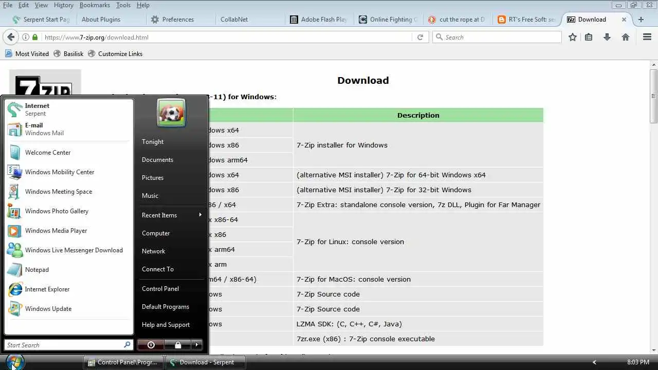The height and width of the screenshot is (370, 658).
Task: Click the browser back arrow button
Action: pyautogui.click(x=11, y=37)
